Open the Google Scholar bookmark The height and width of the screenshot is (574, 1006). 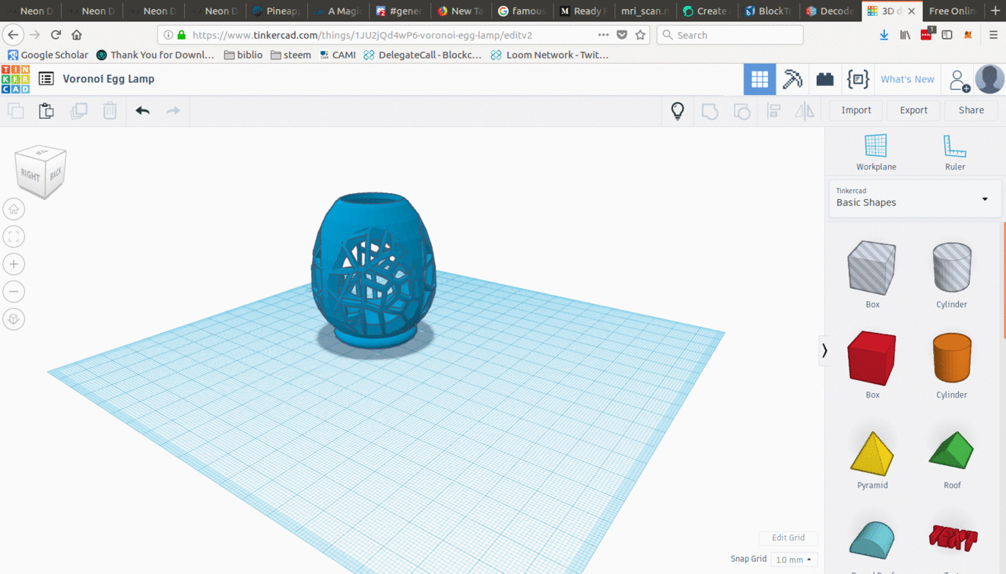[x=47, y=55]
